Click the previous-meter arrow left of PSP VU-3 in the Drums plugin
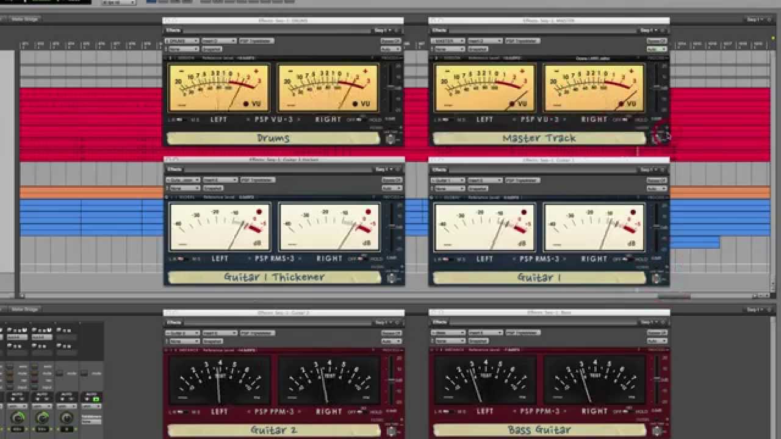Viewport: 781px width, 439px height. (x=250, y=120)
